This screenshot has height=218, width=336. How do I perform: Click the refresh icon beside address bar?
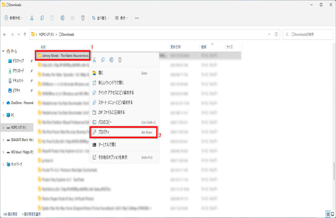[x=277, y=34]
